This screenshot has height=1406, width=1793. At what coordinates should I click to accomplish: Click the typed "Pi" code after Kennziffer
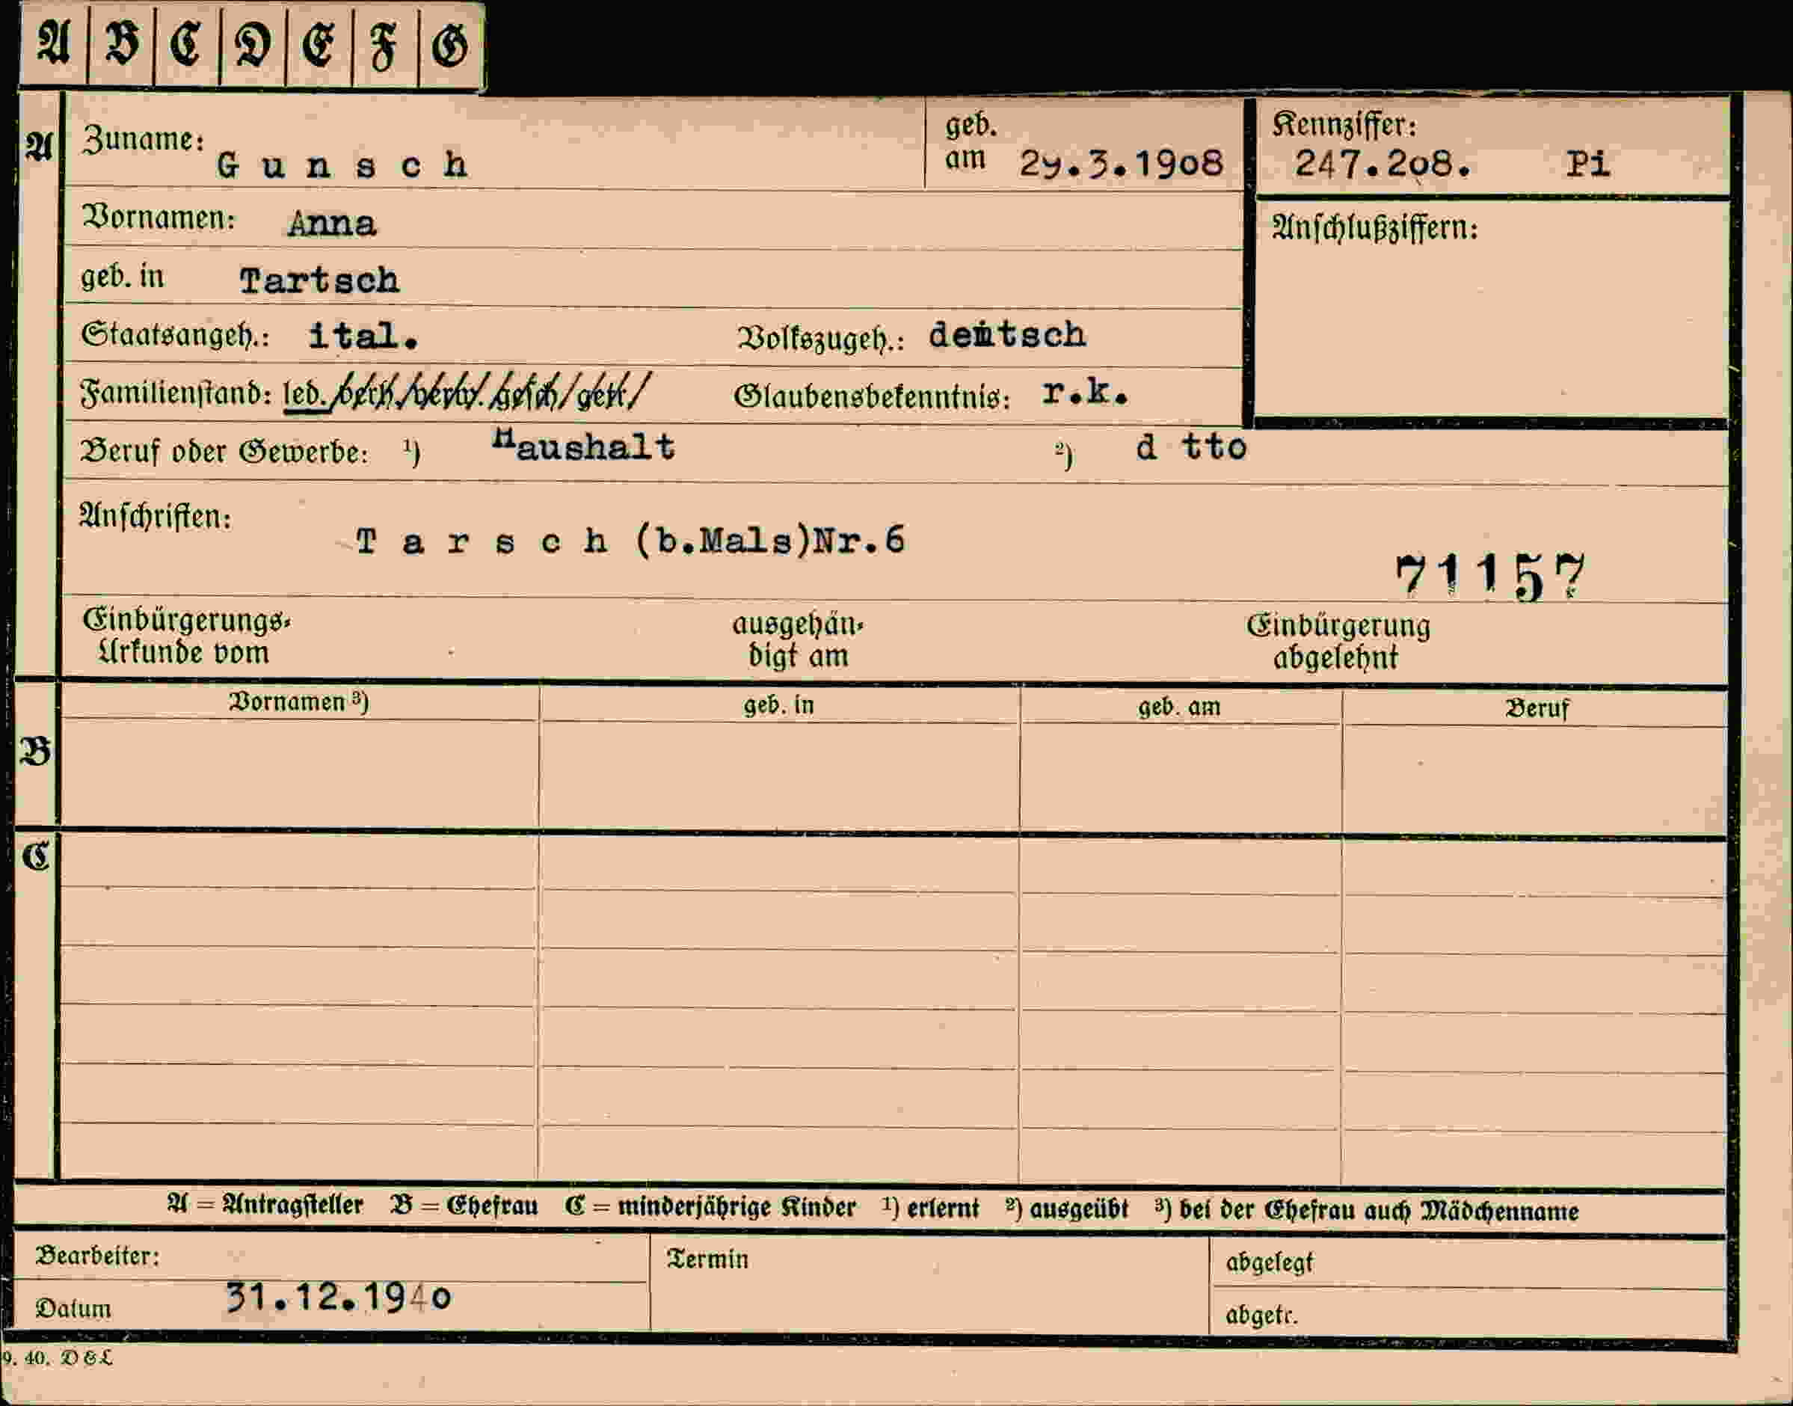coord(1587,164)
